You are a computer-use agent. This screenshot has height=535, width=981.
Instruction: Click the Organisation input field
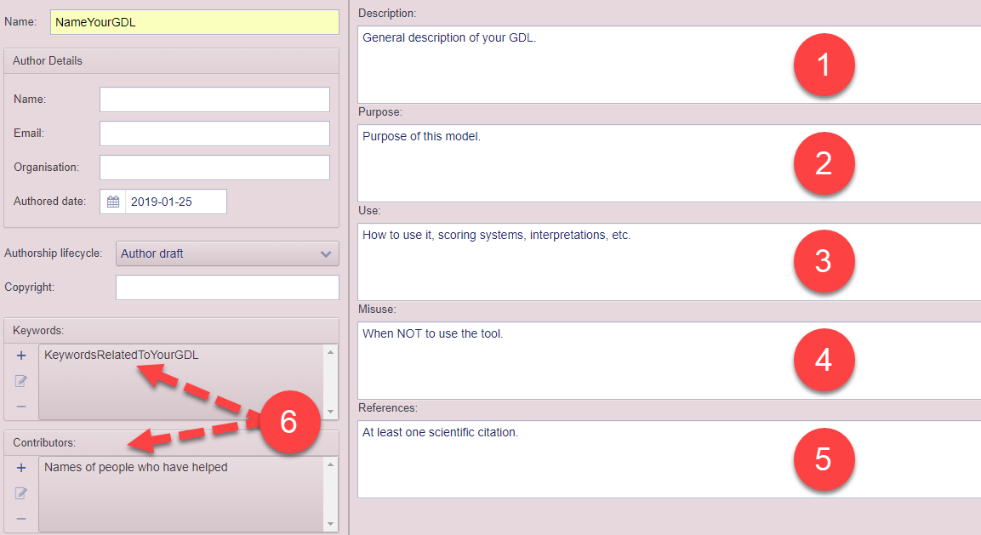[x=214, y=168]
